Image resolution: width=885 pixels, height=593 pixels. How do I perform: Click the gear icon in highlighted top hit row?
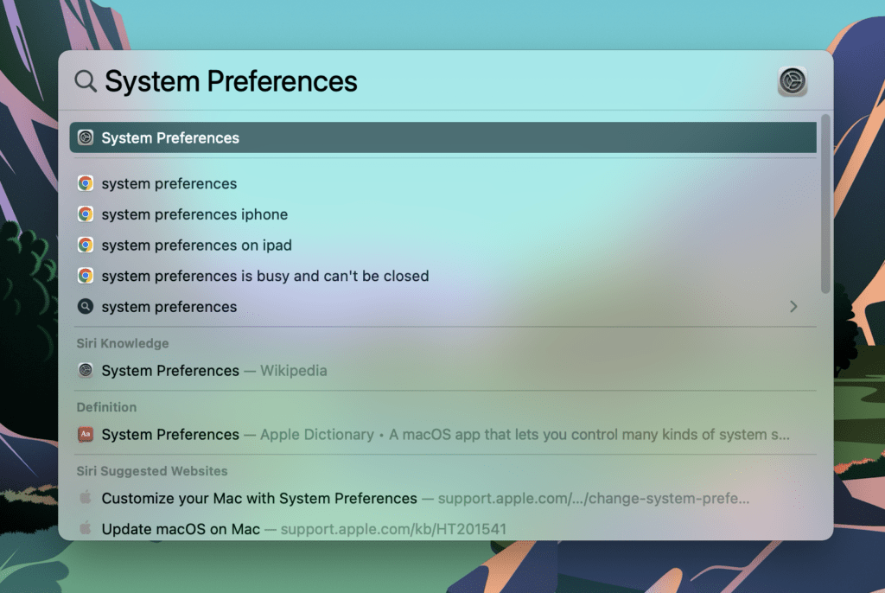pos(86,137)
